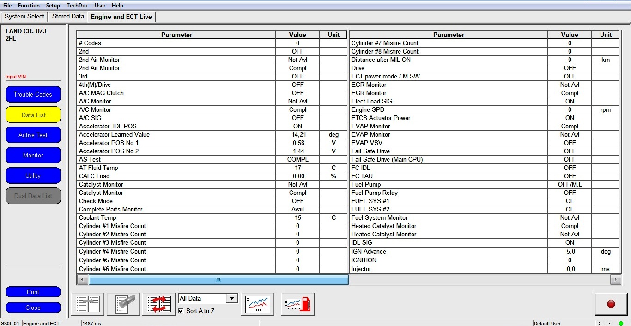Open the Trouble Codes screen
Image resolution: width=631 pixels, height=326 pixels.
coord(33,94)
